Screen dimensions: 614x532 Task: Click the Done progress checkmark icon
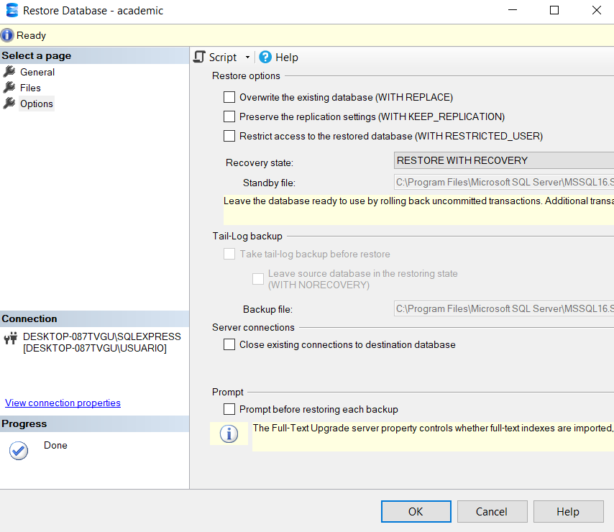pos(19,451)
